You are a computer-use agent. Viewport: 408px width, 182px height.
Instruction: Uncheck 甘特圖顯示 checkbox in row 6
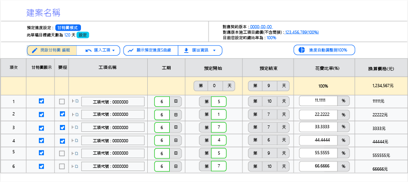pos(41,166)
